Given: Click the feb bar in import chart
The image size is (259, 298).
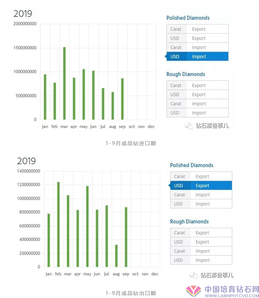Looking at the screenshot, I should coord(55,101).
